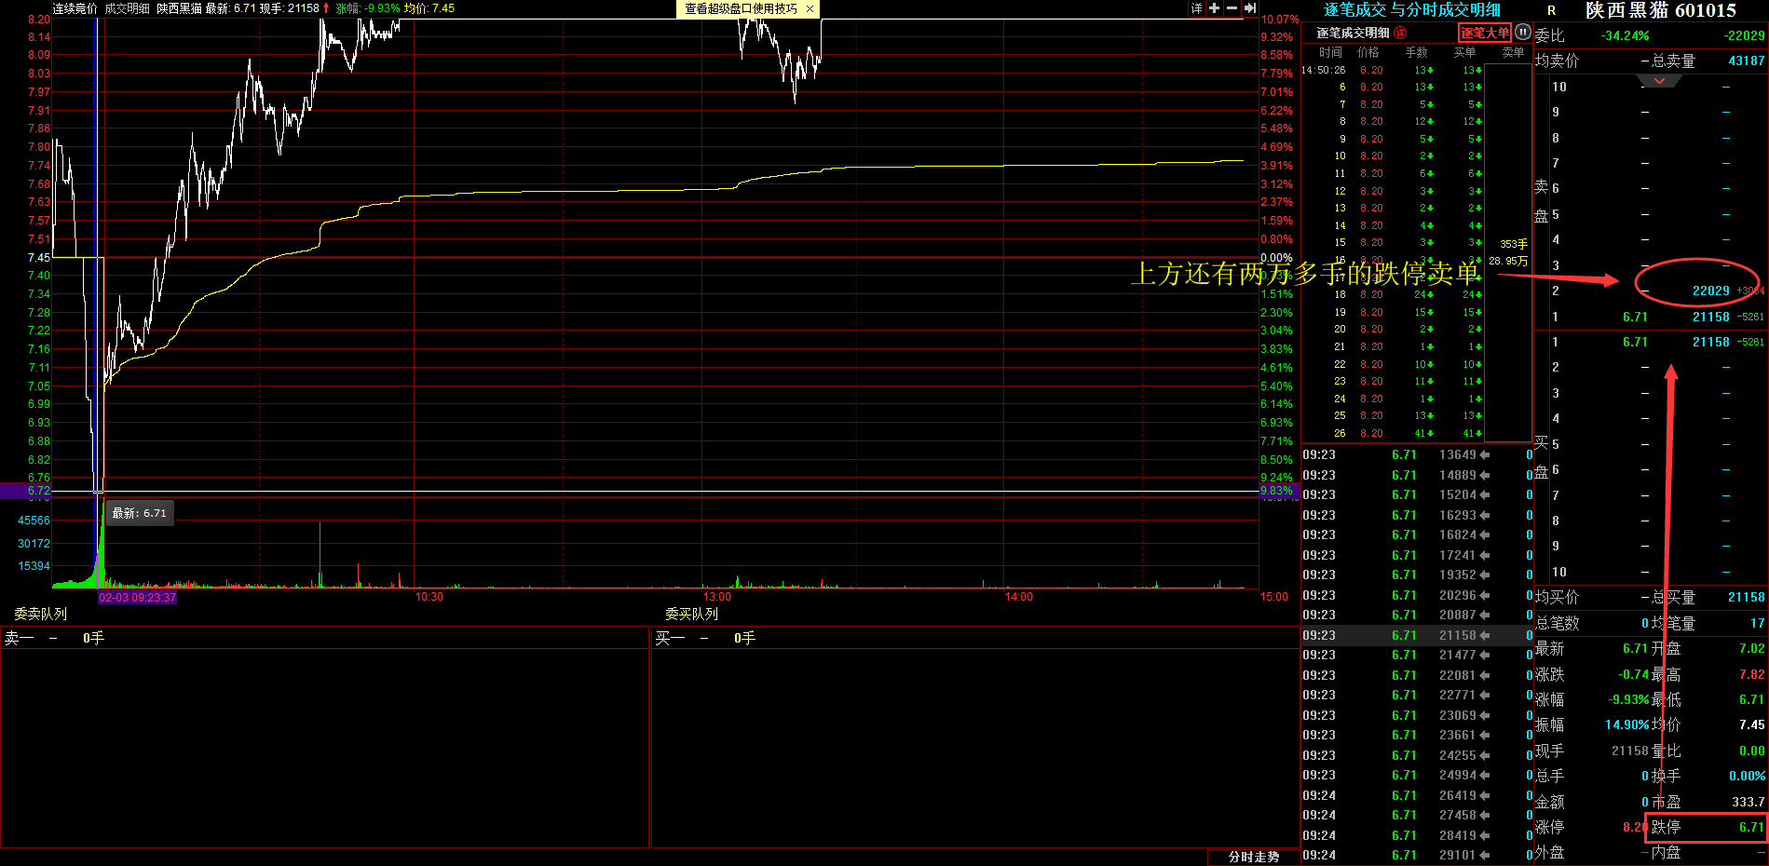Open 查看超级盘口使用技巧 tip link
Screen dimensions: 1769x866
point(741,8)
